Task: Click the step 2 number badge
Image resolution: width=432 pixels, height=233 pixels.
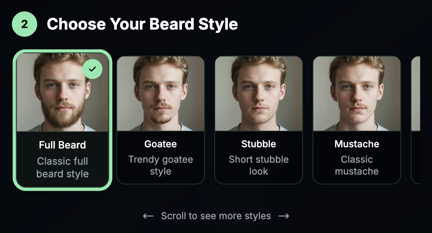Action: point(24,24)
